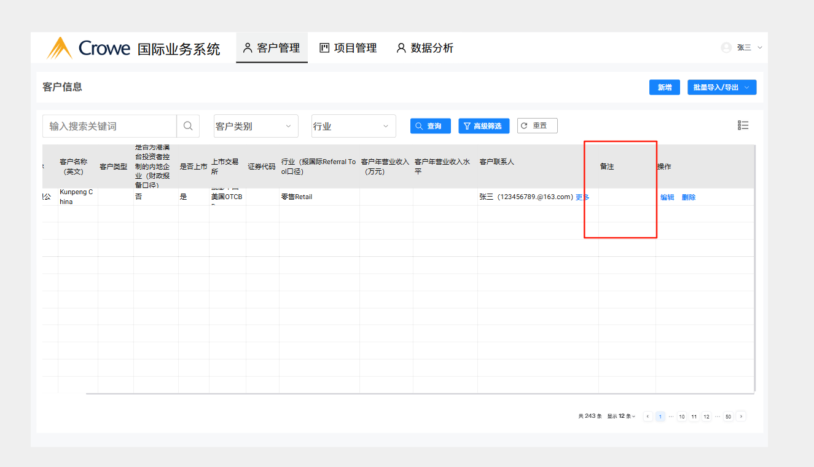Open the 客户管理 tab
Image resolution: width=814 pixels, height=467 pixels.
pyautogui.click(x=272, y=48)
